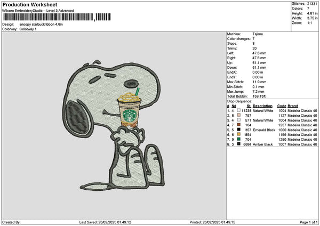The height and width of the screenshot is (226, 320).
Task: Select the Amber Black color swatch
Action: [238, 144]
